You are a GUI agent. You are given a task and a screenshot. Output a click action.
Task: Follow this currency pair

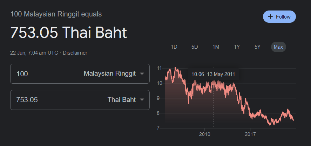point(279,17)
